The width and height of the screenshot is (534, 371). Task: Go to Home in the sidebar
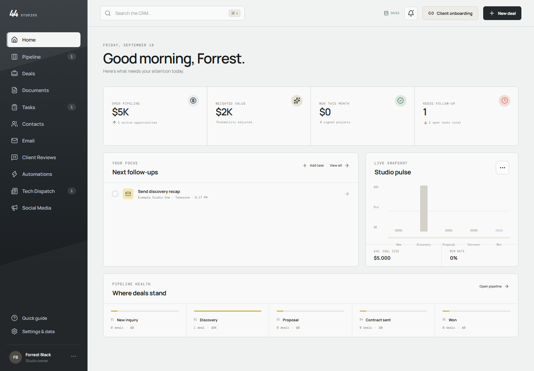point(44,40)
